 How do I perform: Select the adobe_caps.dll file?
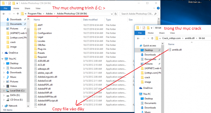click(45, 73)
